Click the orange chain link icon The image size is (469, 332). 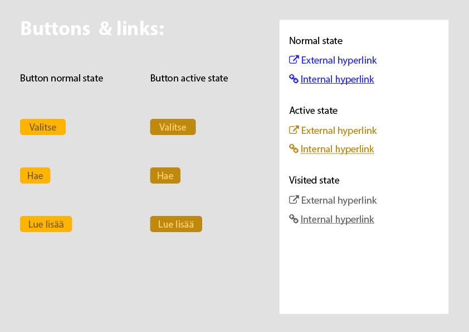(294, 148)
